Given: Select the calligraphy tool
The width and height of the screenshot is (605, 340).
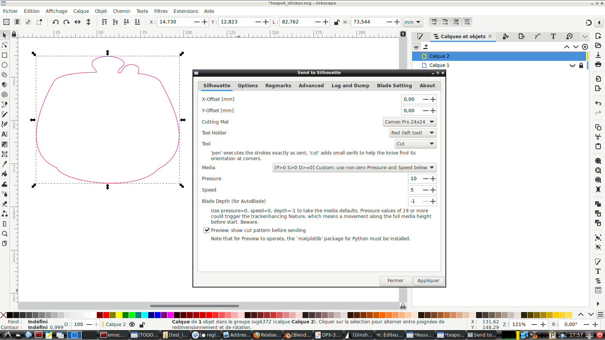Looking at the screenshot, I should click(x=5, y=124).
